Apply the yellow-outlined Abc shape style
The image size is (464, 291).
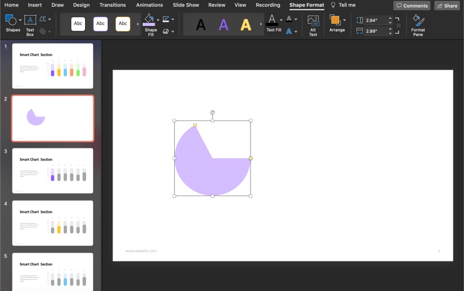coord(123,24)
